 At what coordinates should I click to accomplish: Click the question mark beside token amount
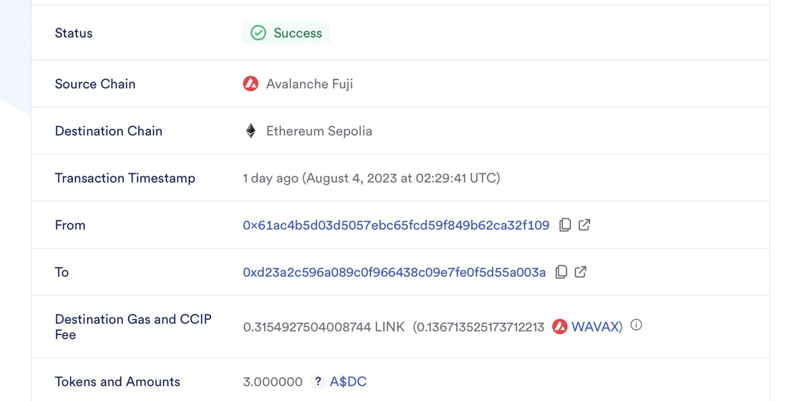tap(317, 382)
